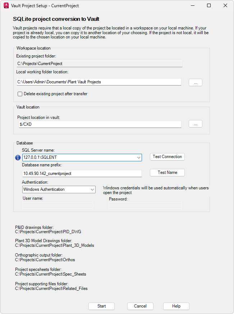Viewport: 234px width, 314px height.
Task: Close the Vault Project Setup window
Action: click(x=225, y=6)
